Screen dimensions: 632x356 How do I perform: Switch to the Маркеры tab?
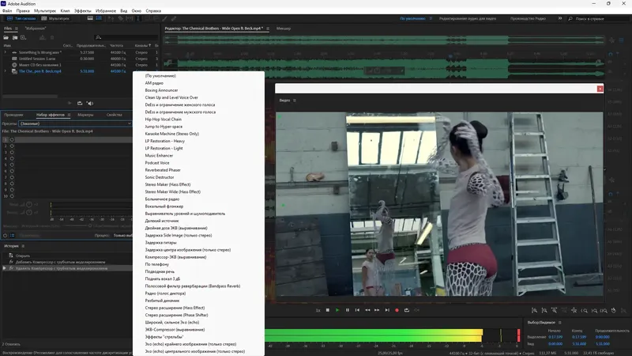85,115
